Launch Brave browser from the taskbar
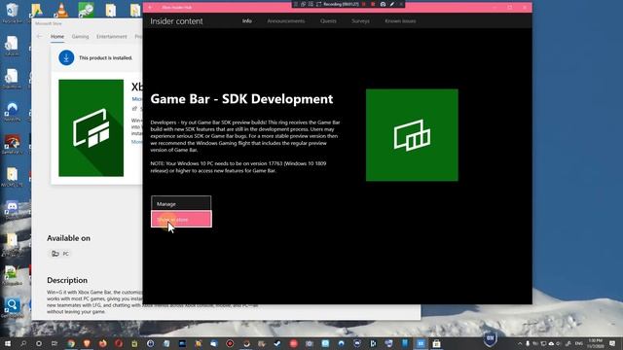The height and width of the screenshot is (350, 623). pyautogui.click(x=87, y=343)
